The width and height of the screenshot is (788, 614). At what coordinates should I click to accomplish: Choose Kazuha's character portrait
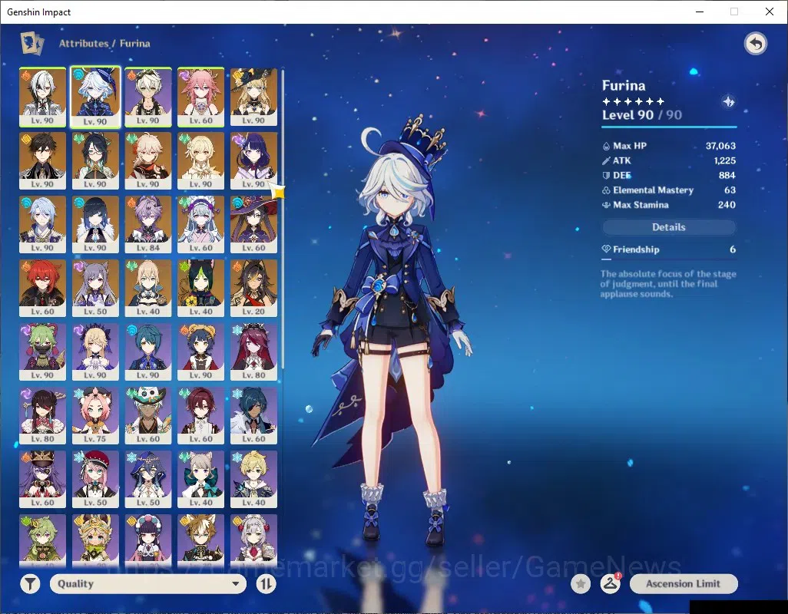pyautogui.click(x=147, y=160)
